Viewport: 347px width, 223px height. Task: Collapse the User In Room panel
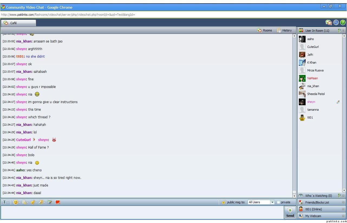pos(343,31)
